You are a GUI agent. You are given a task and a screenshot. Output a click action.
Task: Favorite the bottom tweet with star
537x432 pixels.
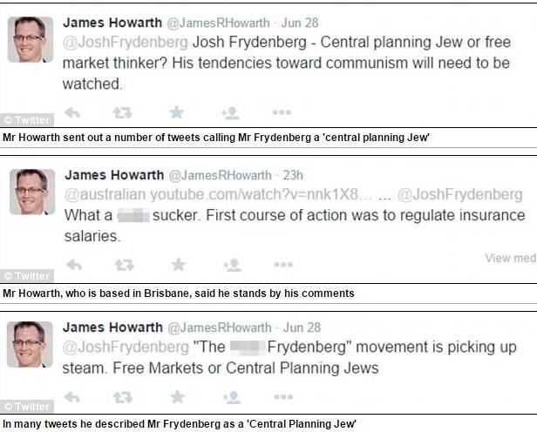tap(177, 397)
